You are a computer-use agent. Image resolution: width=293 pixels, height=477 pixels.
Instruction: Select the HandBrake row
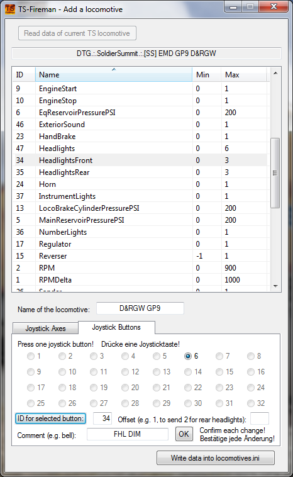point(141,137)
